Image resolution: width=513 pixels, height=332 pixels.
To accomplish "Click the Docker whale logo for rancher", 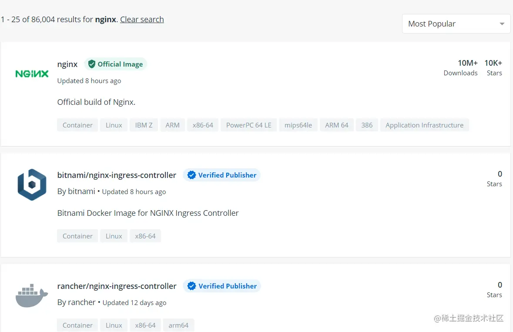I will tap(32, 296).
